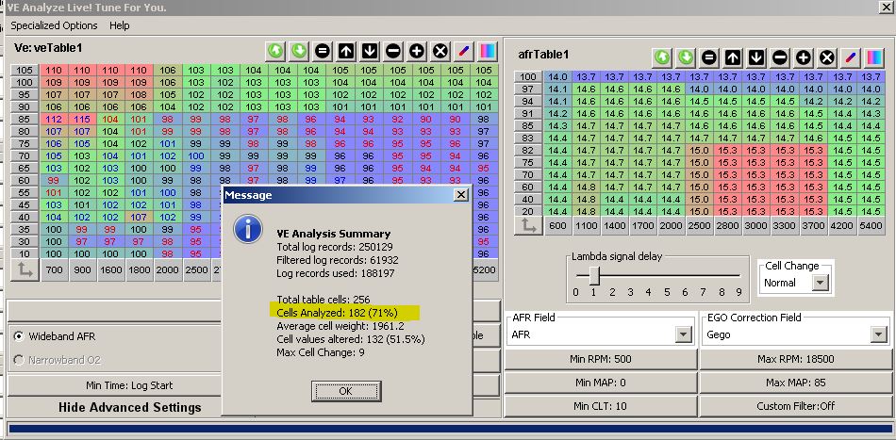Select the Narrowband O2 radio button

[x=19, y=360]
